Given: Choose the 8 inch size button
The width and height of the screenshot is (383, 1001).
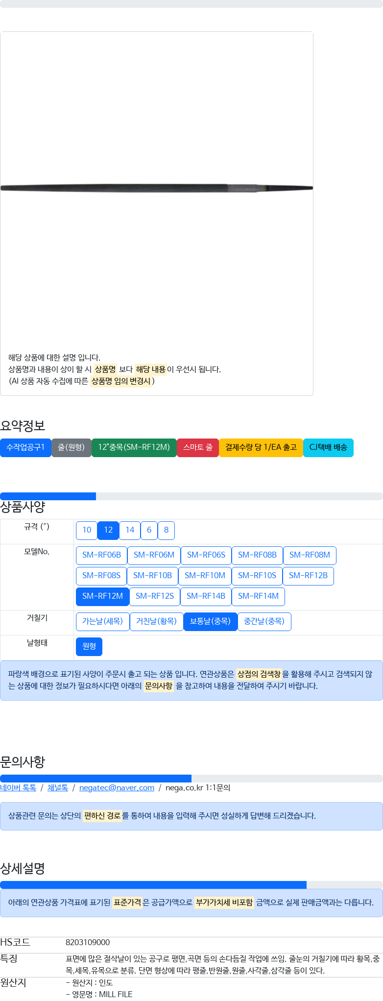Looking at the screenshot, I should [x=166, y=530].
